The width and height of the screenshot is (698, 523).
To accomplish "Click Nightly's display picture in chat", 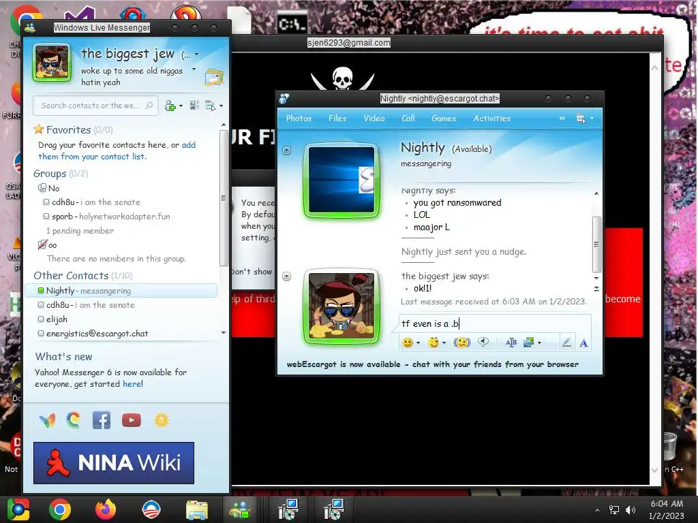I will click(x=342, y=180).
